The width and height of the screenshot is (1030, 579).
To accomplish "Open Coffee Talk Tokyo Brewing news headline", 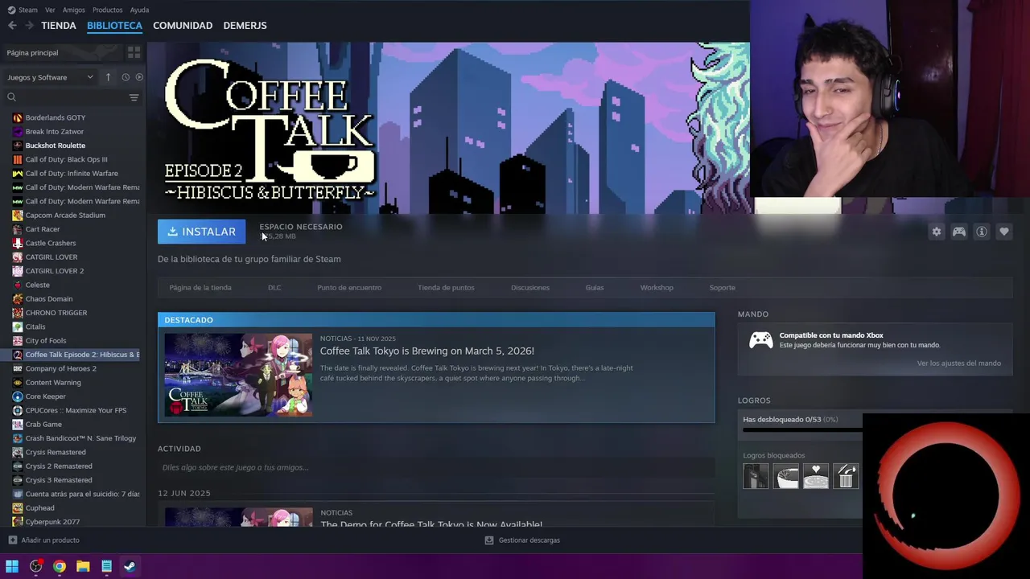I will coord(427,351).
